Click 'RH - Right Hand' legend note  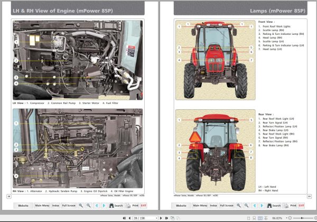(268, 190)
